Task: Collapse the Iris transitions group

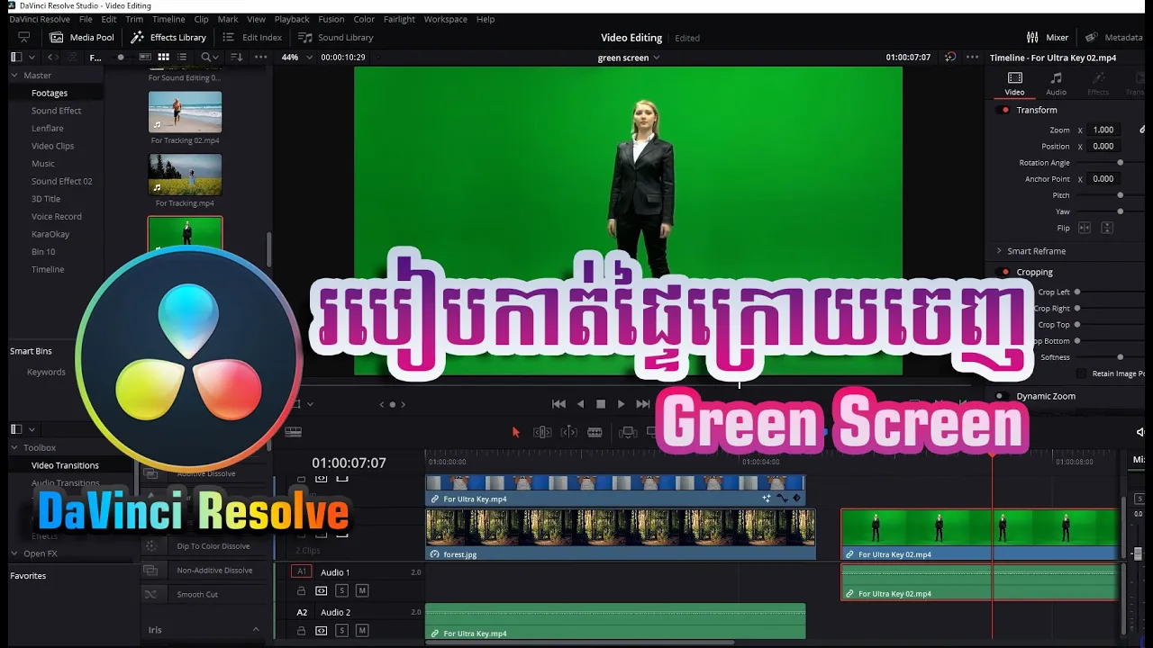Action: (256, 630)
